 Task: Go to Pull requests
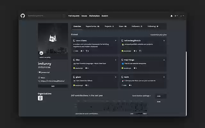[74, 16]
